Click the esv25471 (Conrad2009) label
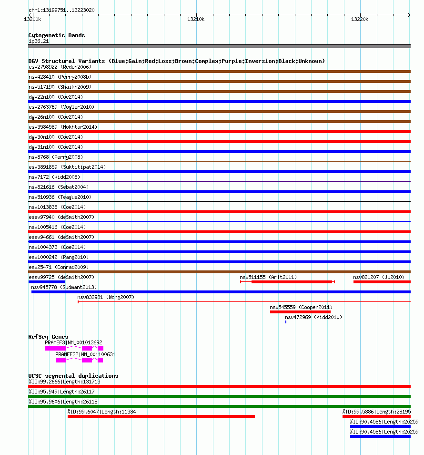424x455 pixels. click(x=59, y=267)
